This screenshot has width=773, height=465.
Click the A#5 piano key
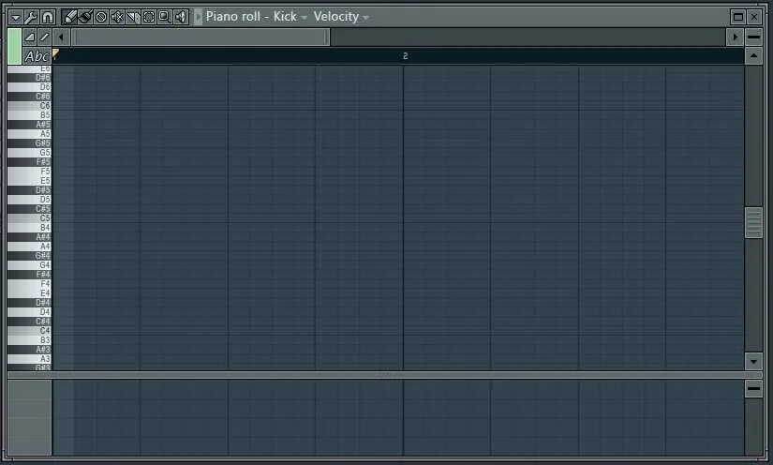(x=30, y=125)
